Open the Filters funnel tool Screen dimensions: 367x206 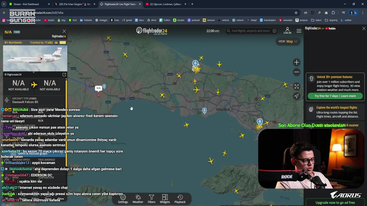[x=152, y=199]
